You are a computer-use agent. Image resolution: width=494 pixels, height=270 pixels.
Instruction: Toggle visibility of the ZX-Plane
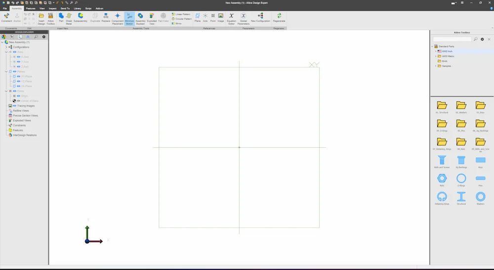tap(18, 86)
